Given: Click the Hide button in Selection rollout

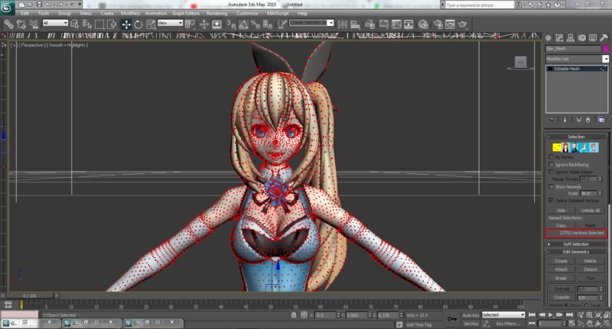Looking at the screenshot, I should [561, 210].
